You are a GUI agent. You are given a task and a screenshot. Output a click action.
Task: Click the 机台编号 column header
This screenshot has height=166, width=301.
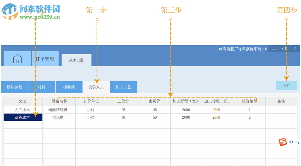pyautogui.click(x=250, y=101)
